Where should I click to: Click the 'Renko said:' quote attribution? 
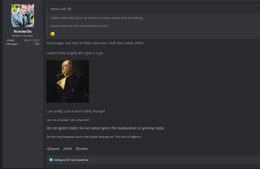pyautogui.click(x=59, y=9)
